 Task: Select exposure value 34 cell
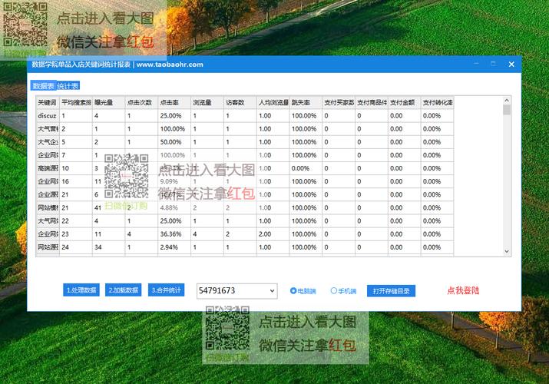pyautogui.click(x=108, y=247)
